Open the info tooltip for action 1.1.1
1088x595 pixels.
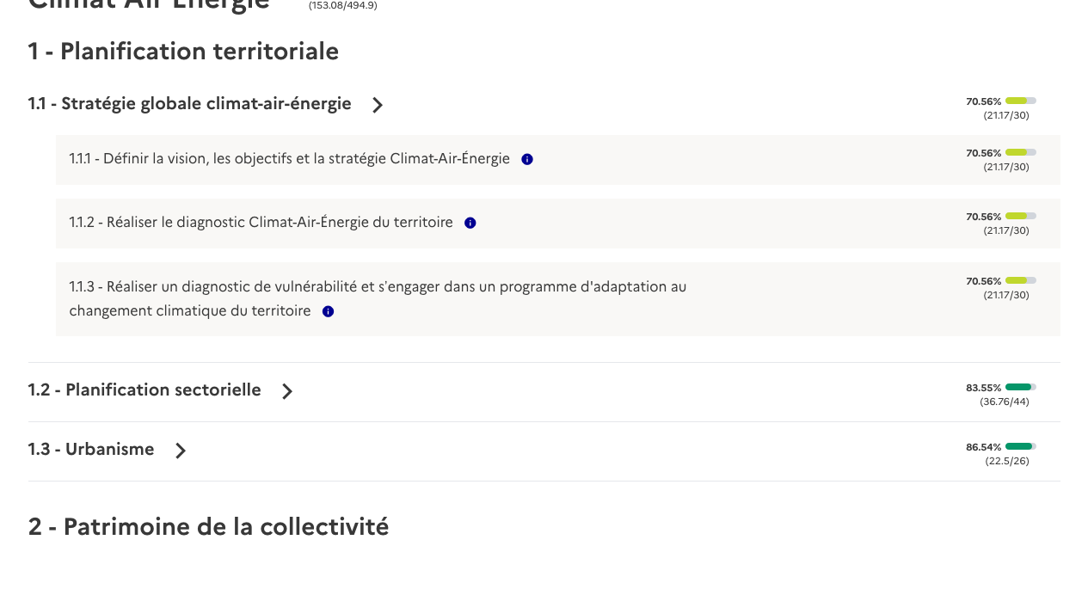[x=527, y=159]
